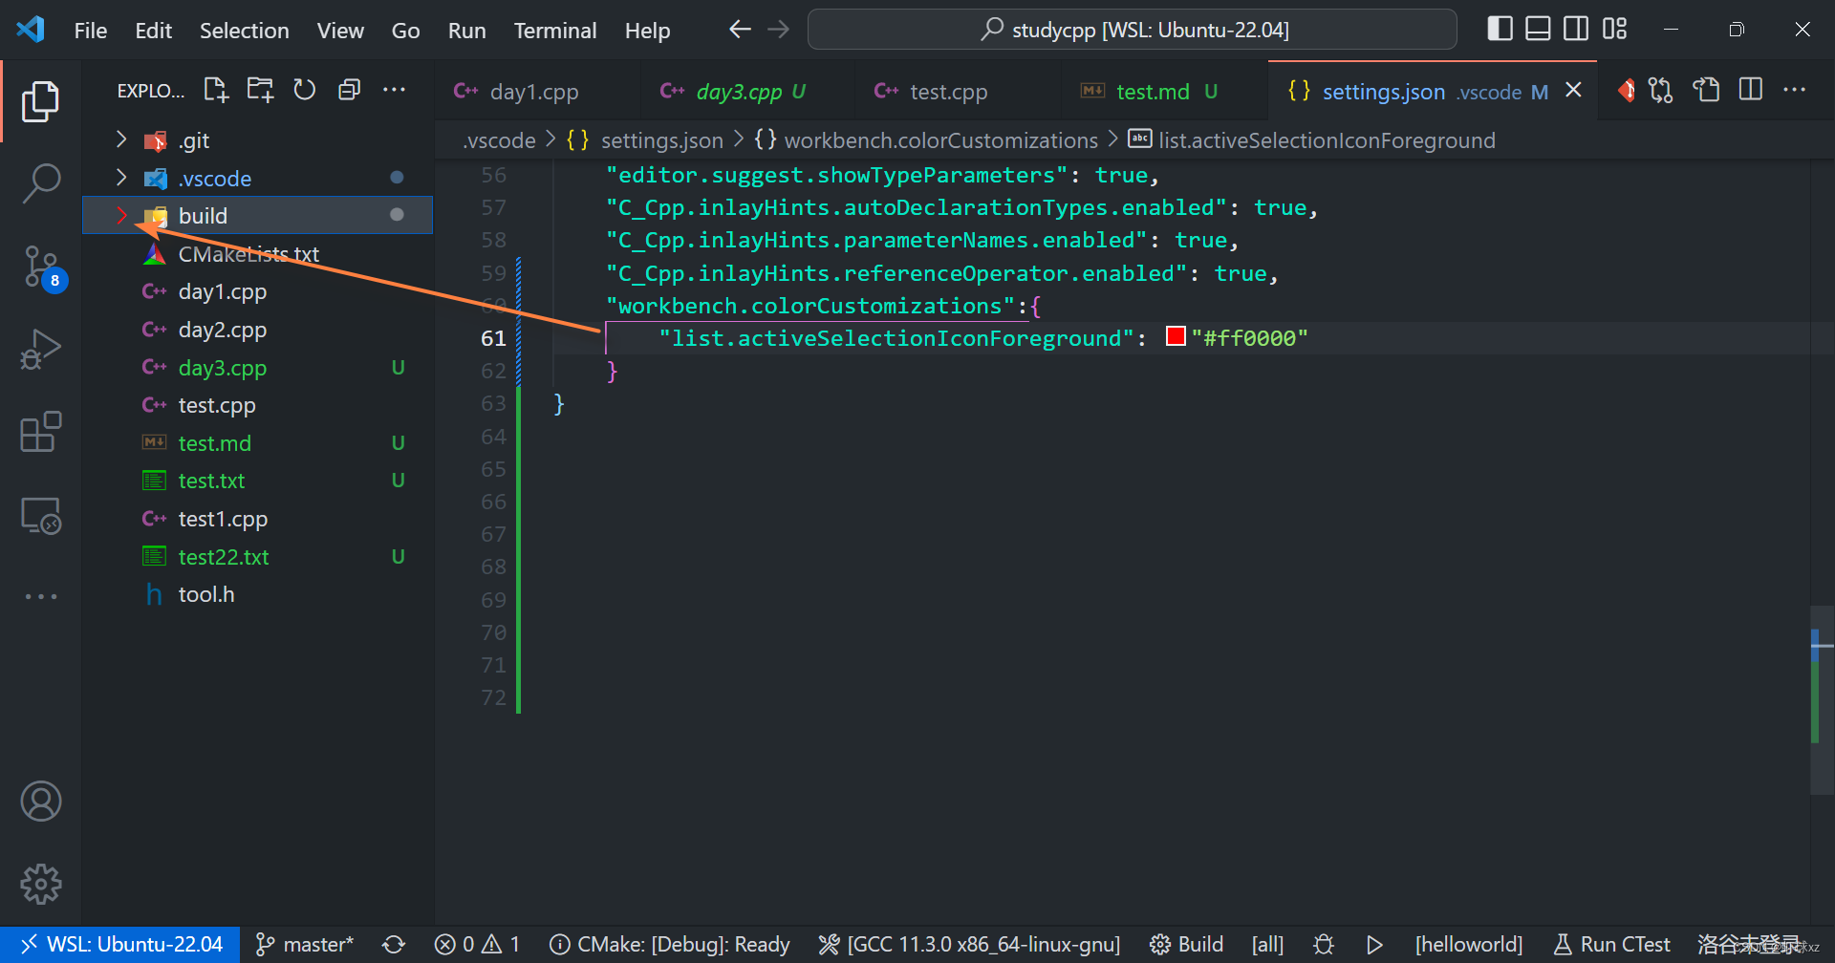Screen dimensions: 1835x963
Task: Open CMakeLists.txt in Explorer
Action: pyautogui.click(x=258, y=253)
